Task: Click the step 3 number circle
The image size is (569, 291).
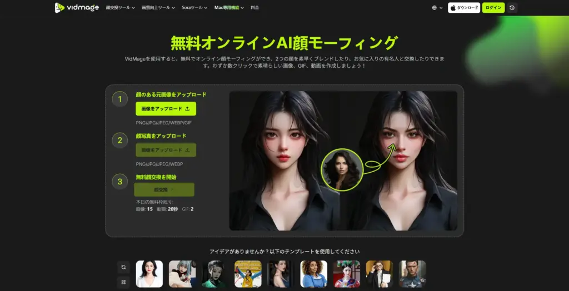Action: [x=119, y=182]
